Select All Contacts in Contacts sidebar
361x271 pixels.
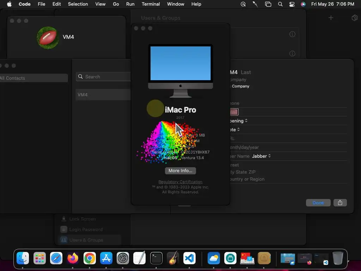point(34,78)
